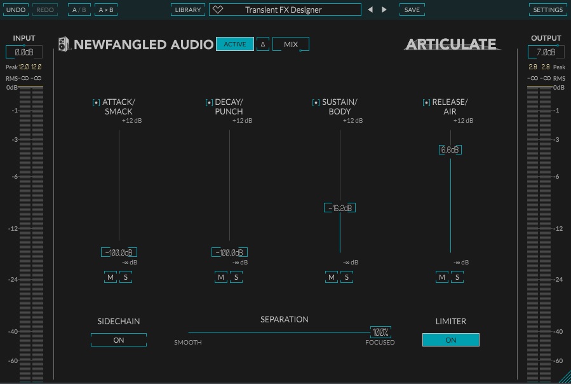This screenshot has width=571, height=384.
Task: Solo the Release/Air band
Action: tap(457, 277)
